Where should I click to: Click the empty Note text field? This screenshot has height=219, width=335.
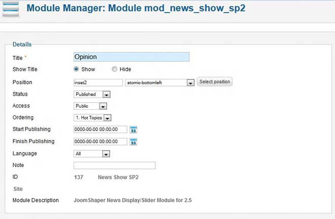point(114,165)
